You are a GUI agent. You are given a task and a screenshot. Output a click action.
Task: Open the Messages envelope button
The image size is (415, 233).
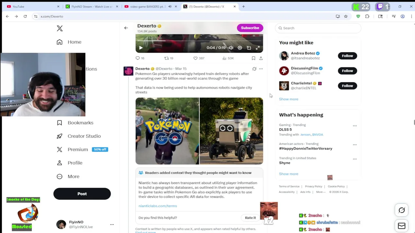coord(402,226)
